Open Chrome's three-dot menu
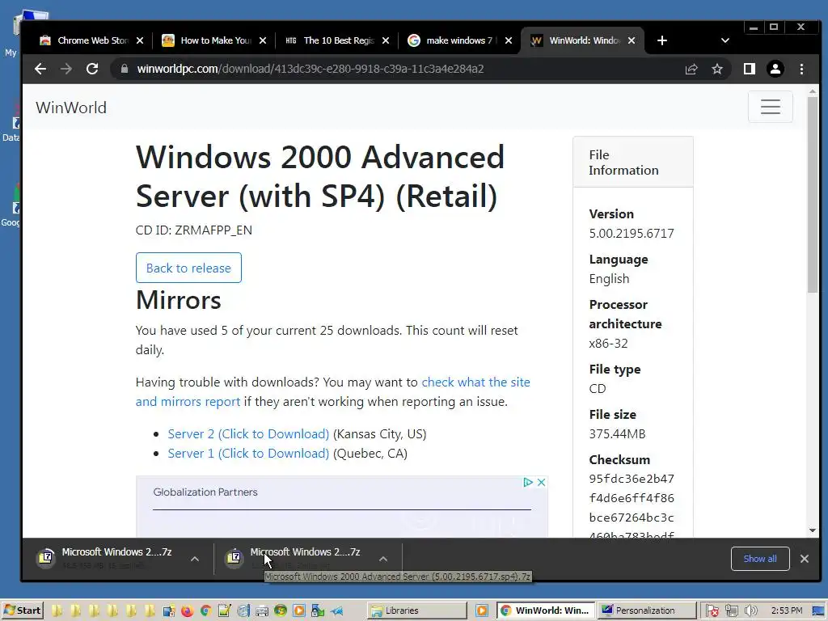This screenshot has width=828, height=621. coord(801,69)
